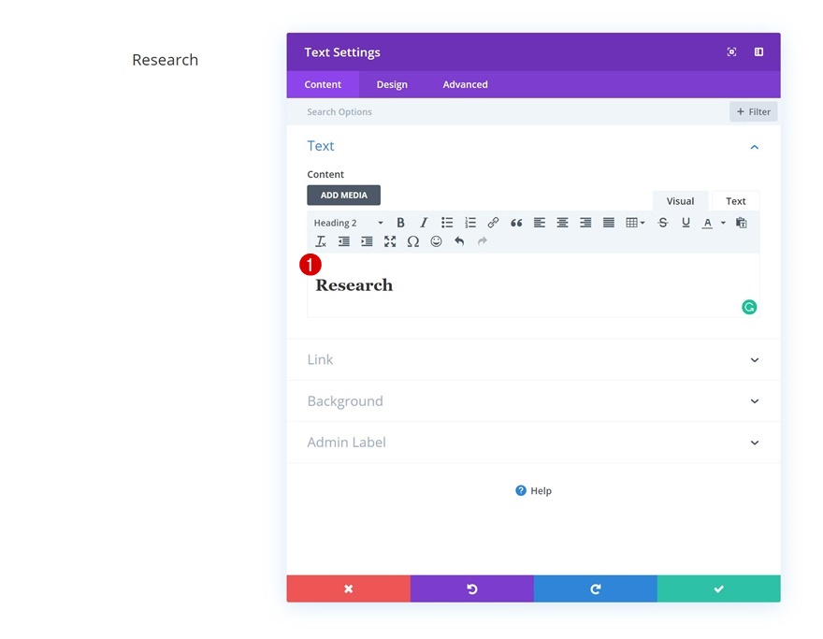Open the special character omega picker

(413, 241)
